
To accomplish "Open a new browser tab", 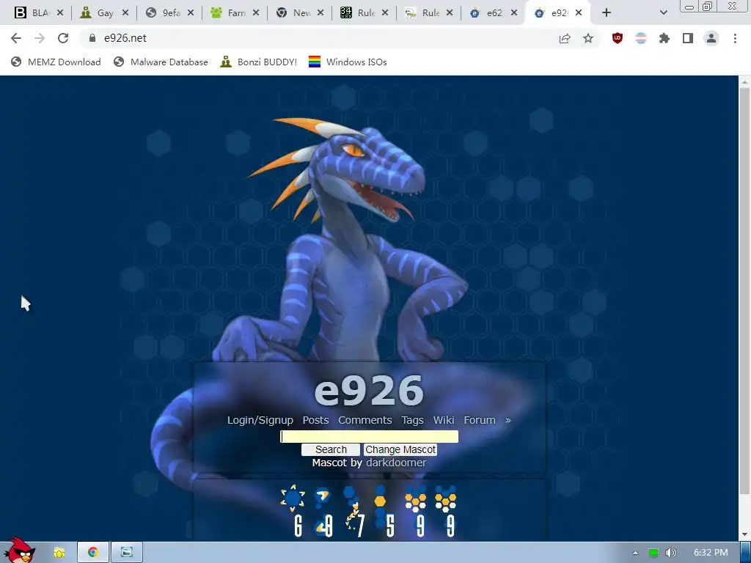I will [607, 13].
